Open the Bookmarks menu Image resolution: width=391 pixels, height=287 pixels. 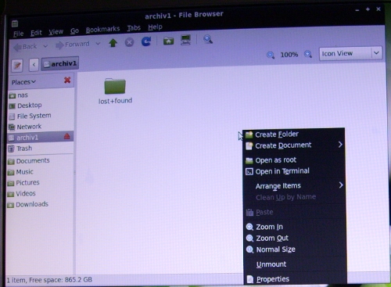point(102,30)
